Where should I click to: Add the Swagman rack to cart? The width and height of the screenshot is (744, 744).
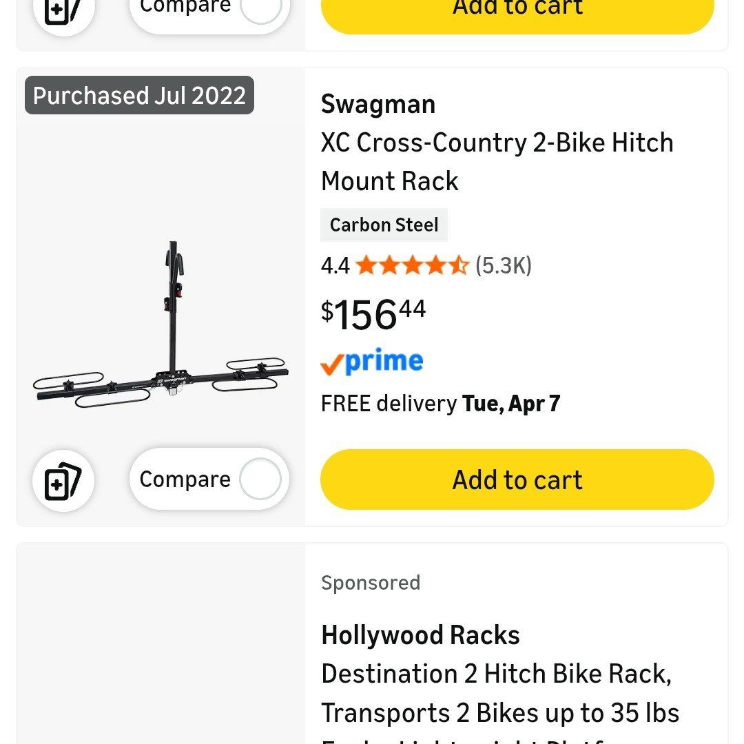516,479
